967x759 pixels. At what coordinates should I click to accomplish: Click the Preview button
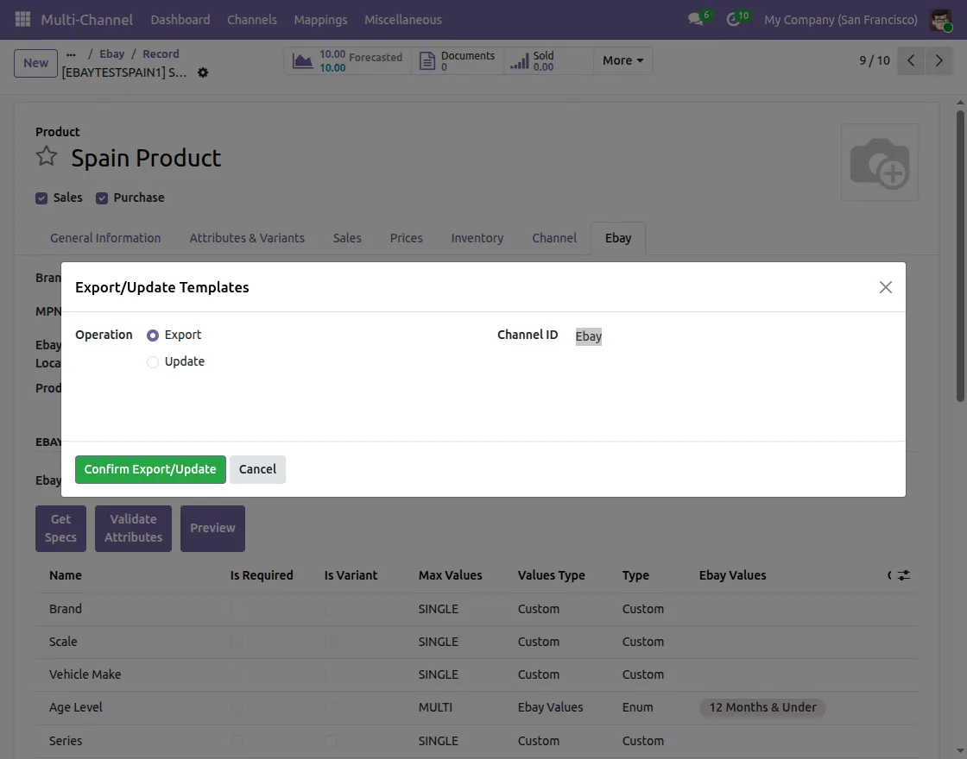pos(212,529)
